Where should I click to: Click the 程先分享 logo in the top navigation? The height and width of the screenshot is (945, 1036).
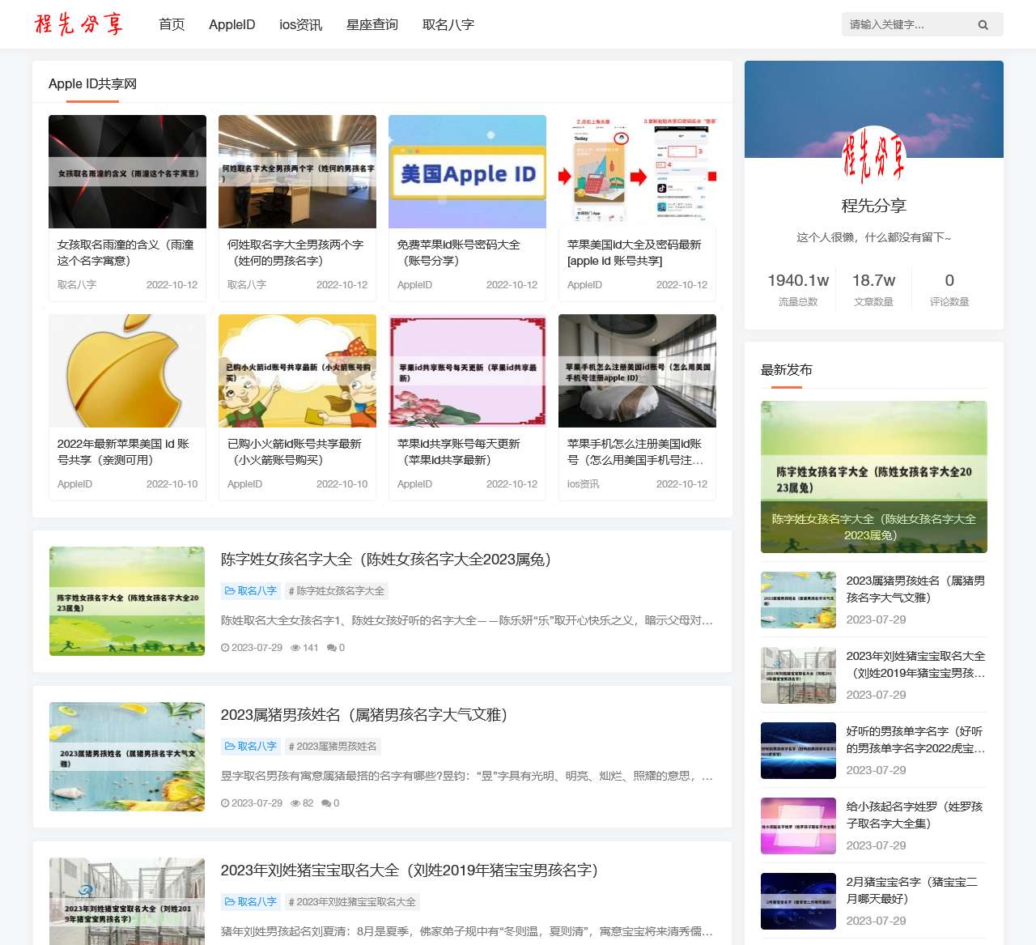79,24
